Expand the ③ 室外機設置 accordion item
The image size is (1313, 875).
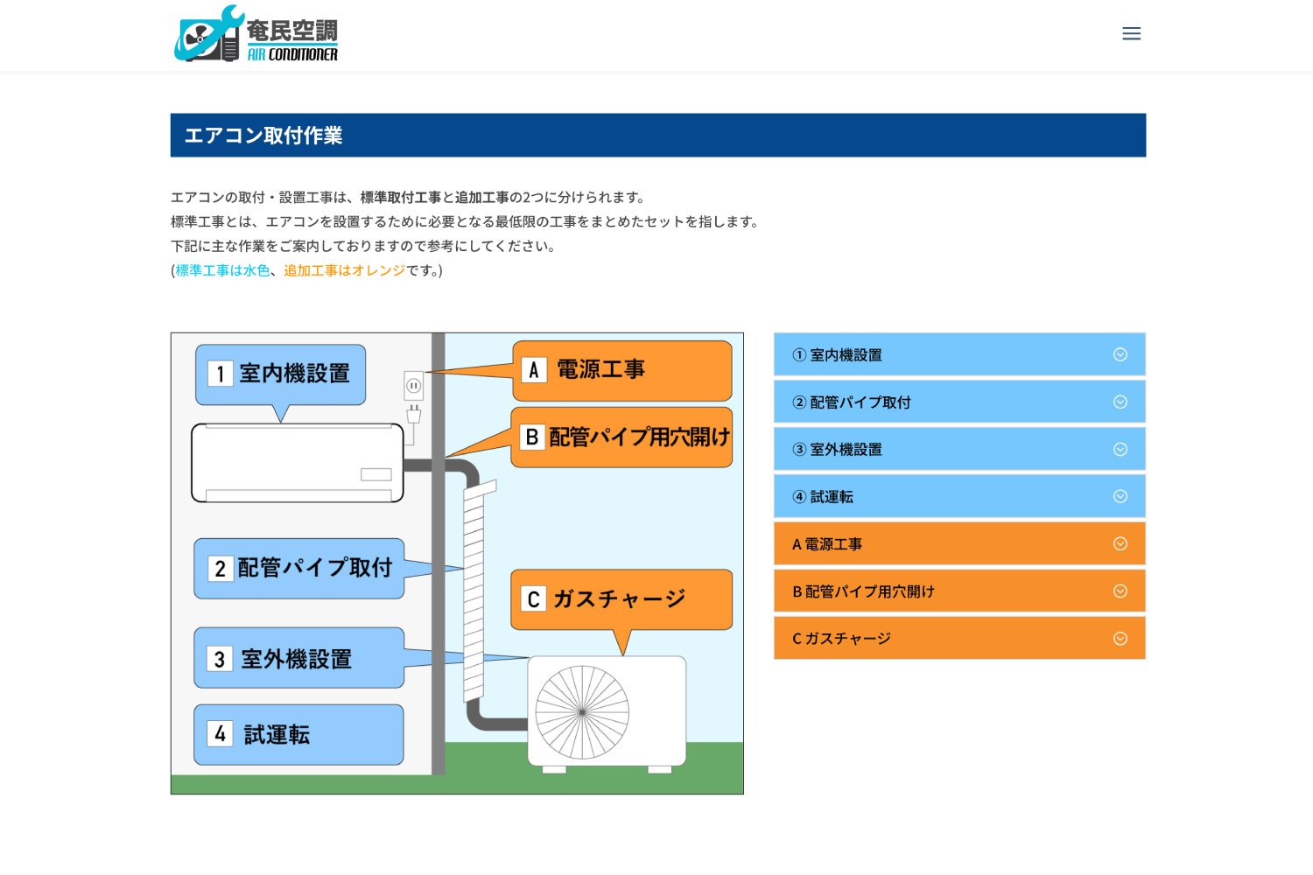pos(959,449)
